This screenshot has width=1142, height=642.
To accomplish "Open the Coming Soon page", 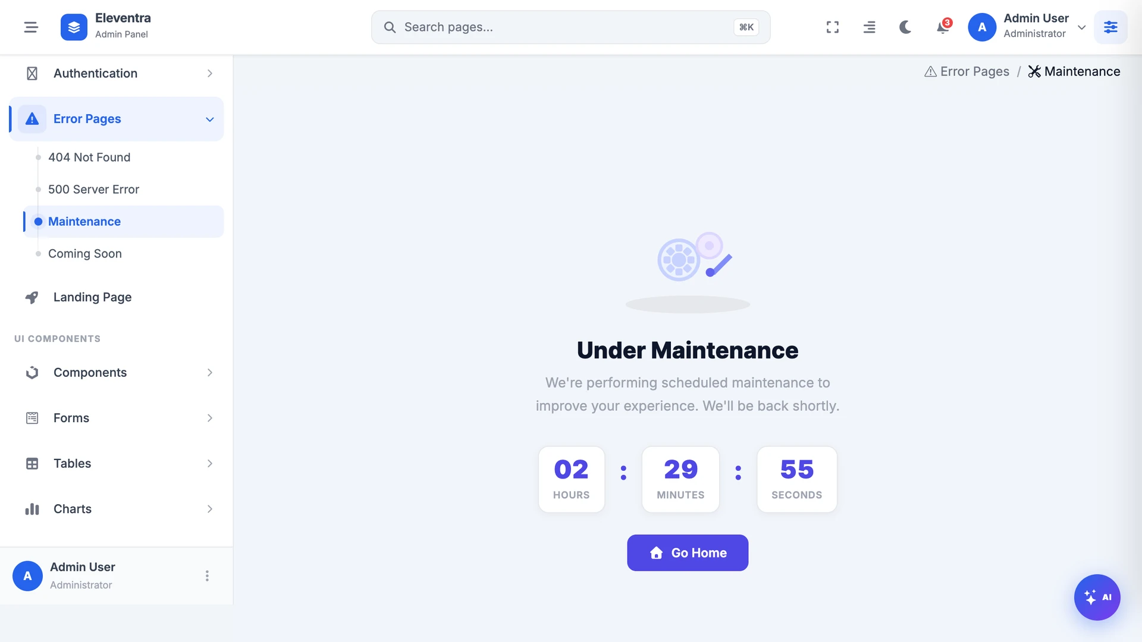I will coord(85,253).
